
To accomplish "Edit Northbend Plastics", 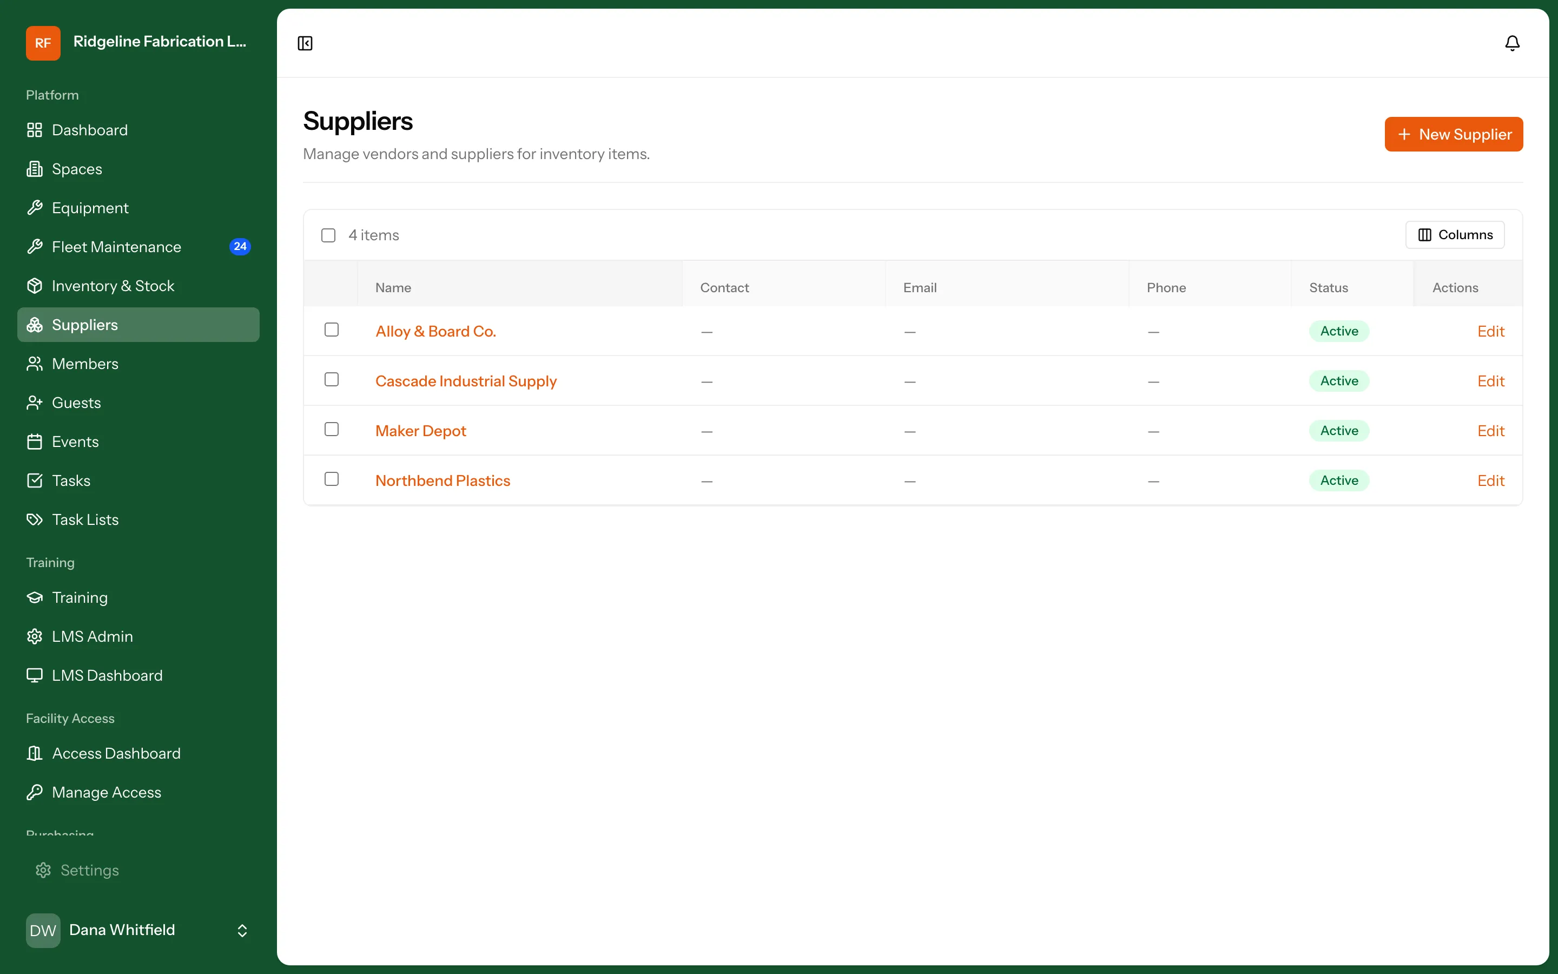I will tap(1490, 481).
